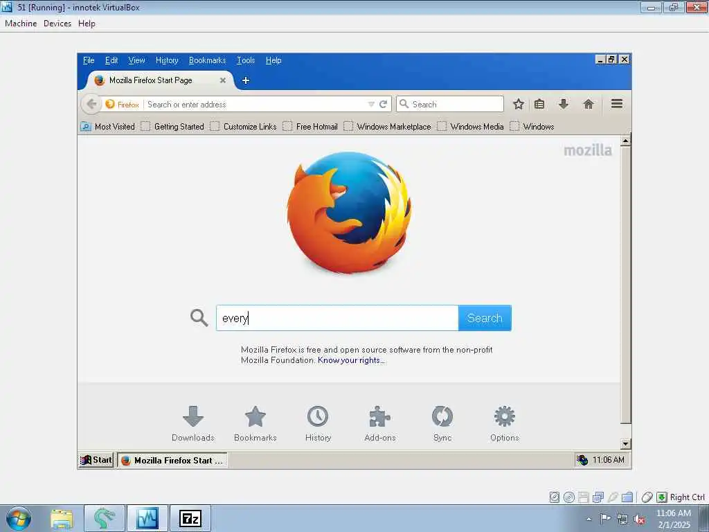The image size is (709, 532).
Task: Click the network icon in host system tray
Action: 622,520
